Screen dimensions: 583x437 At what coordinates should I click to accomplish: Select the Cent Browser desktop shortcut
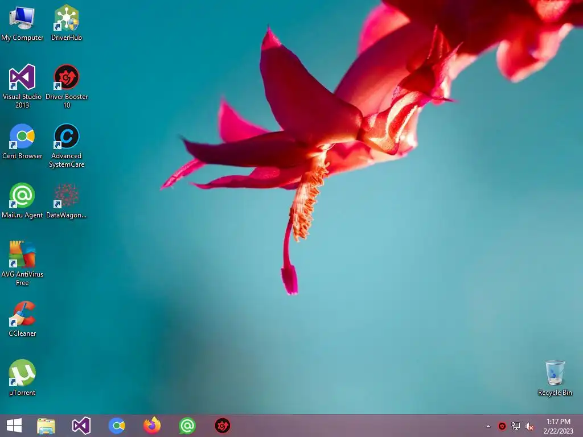coord(22,141)
